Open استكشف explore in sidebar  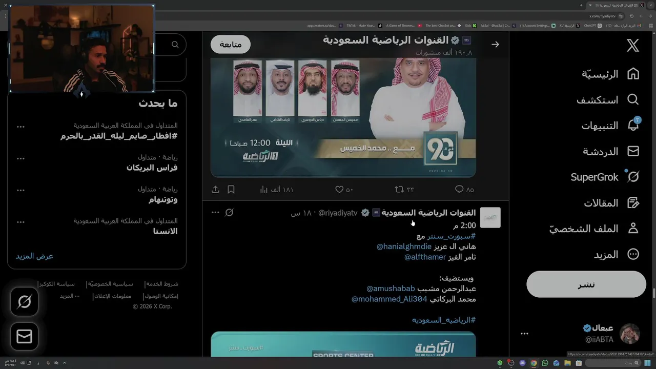click(608, 100)
